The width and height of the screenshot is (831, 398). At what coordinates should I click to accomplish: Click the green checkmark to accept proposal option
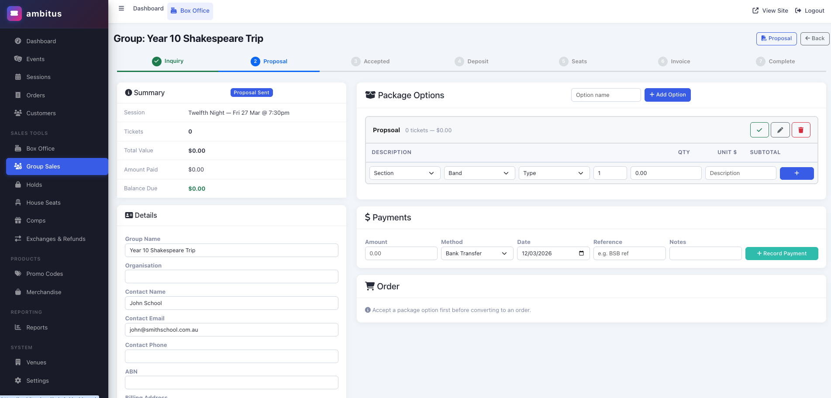pyautogui.click(x=759, y=130)
